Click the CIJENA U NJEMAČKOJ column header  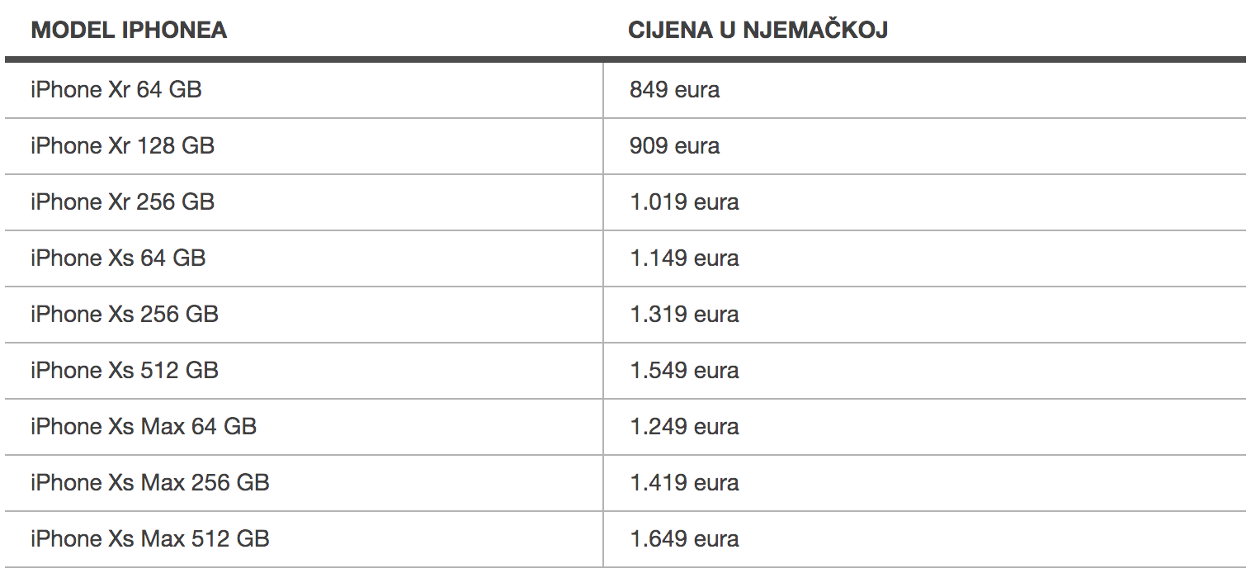758,31
